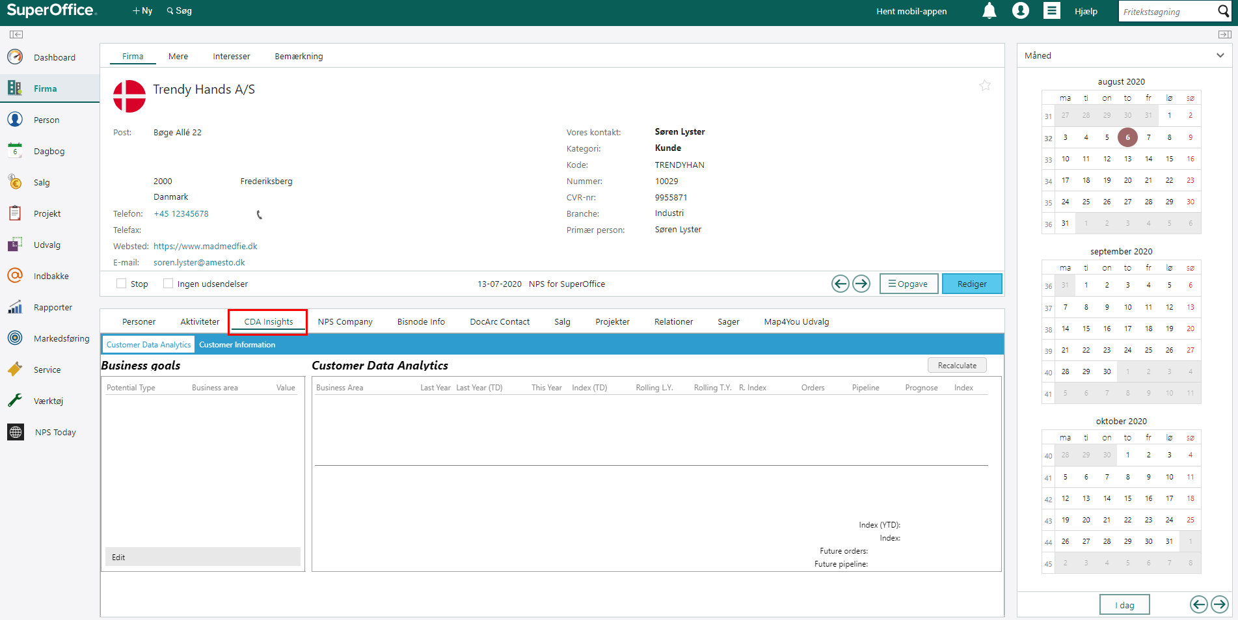Image resolution: width=1238 pixels, height=620 pixels.
Task: Click the phone call icon
Action: click(259, 215)
